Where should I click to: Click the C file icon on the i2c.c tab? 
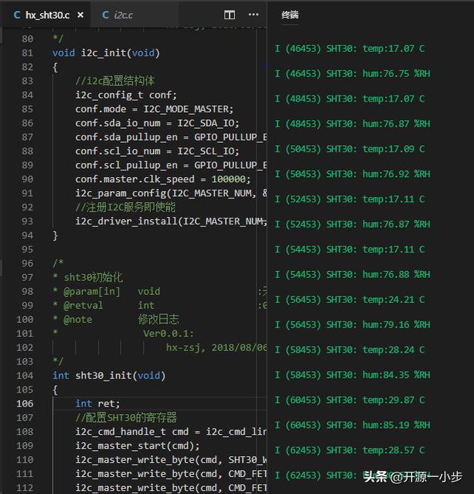coord(106,15)
